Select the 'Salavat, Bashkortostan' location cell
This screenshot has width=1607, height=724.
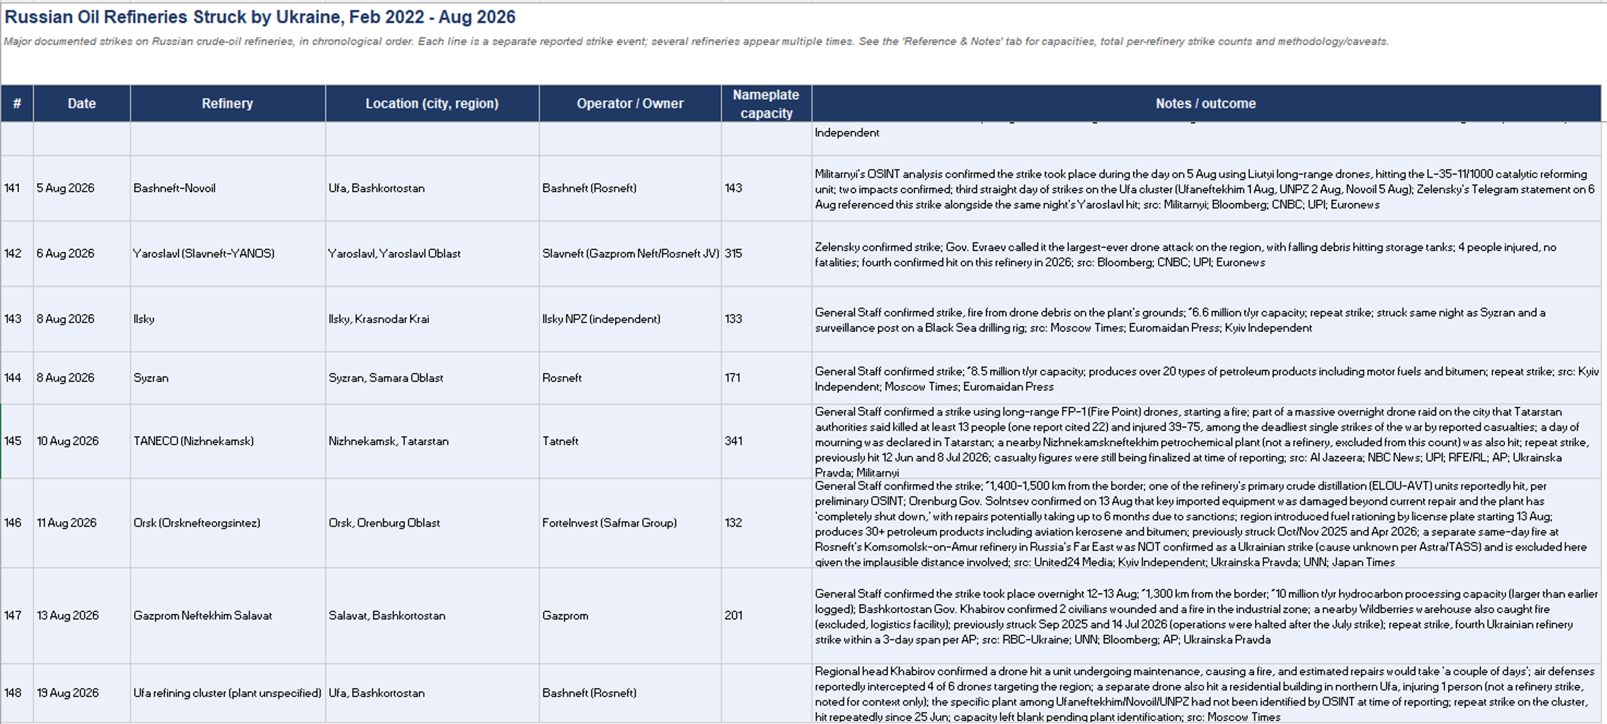[432, 616]
